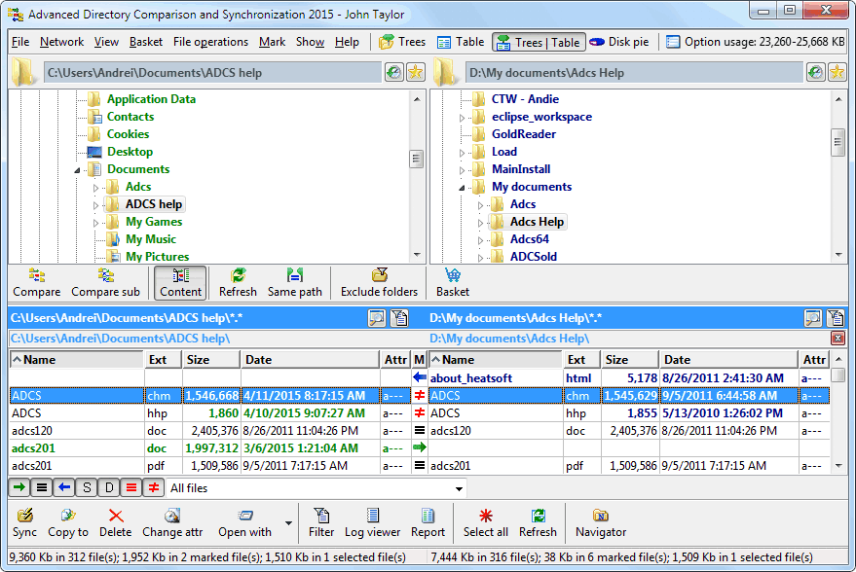Sort right file list by Date column
The height and width of the screenshot is (572, 856).
point(728,359)
